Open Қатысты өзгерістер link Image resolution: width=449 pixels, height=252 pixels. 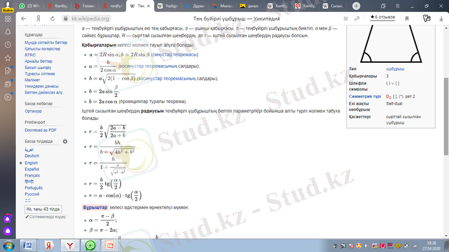(x=43, y=49)
